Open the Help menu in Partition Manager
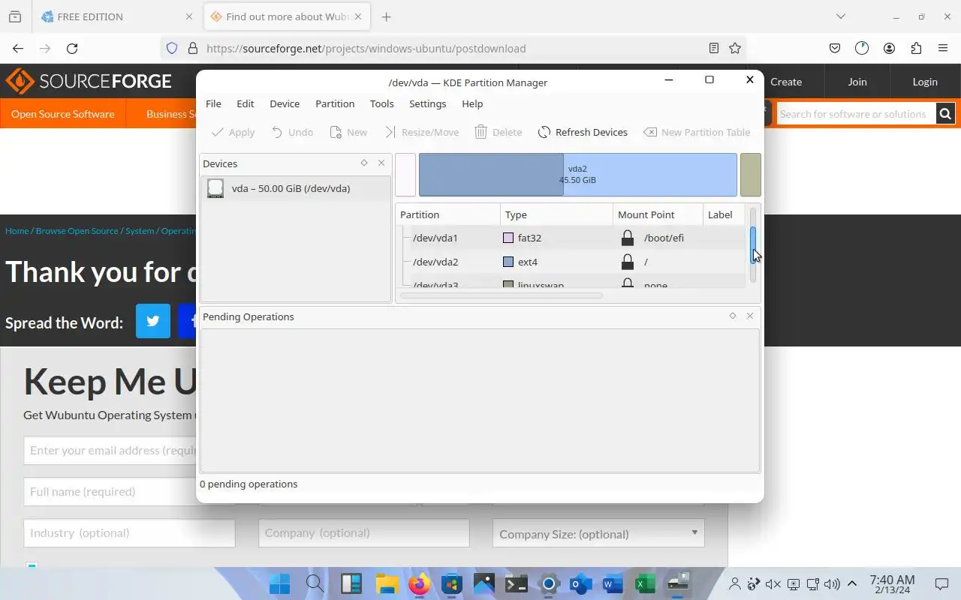The image size is (961, 600). coord(472,103)
